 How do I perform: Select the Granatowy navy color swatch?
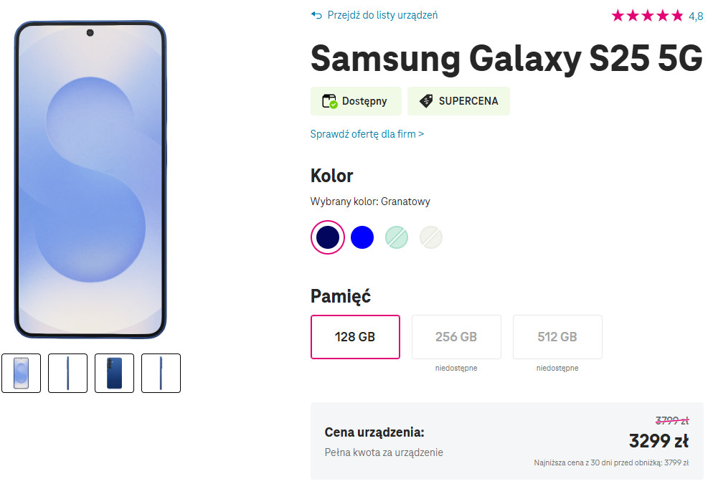(328, 237)
